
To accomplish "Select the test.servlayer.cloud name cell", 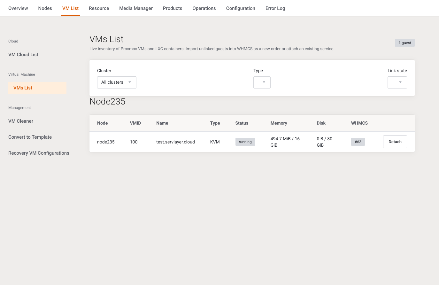I will (x=175, y=142).
